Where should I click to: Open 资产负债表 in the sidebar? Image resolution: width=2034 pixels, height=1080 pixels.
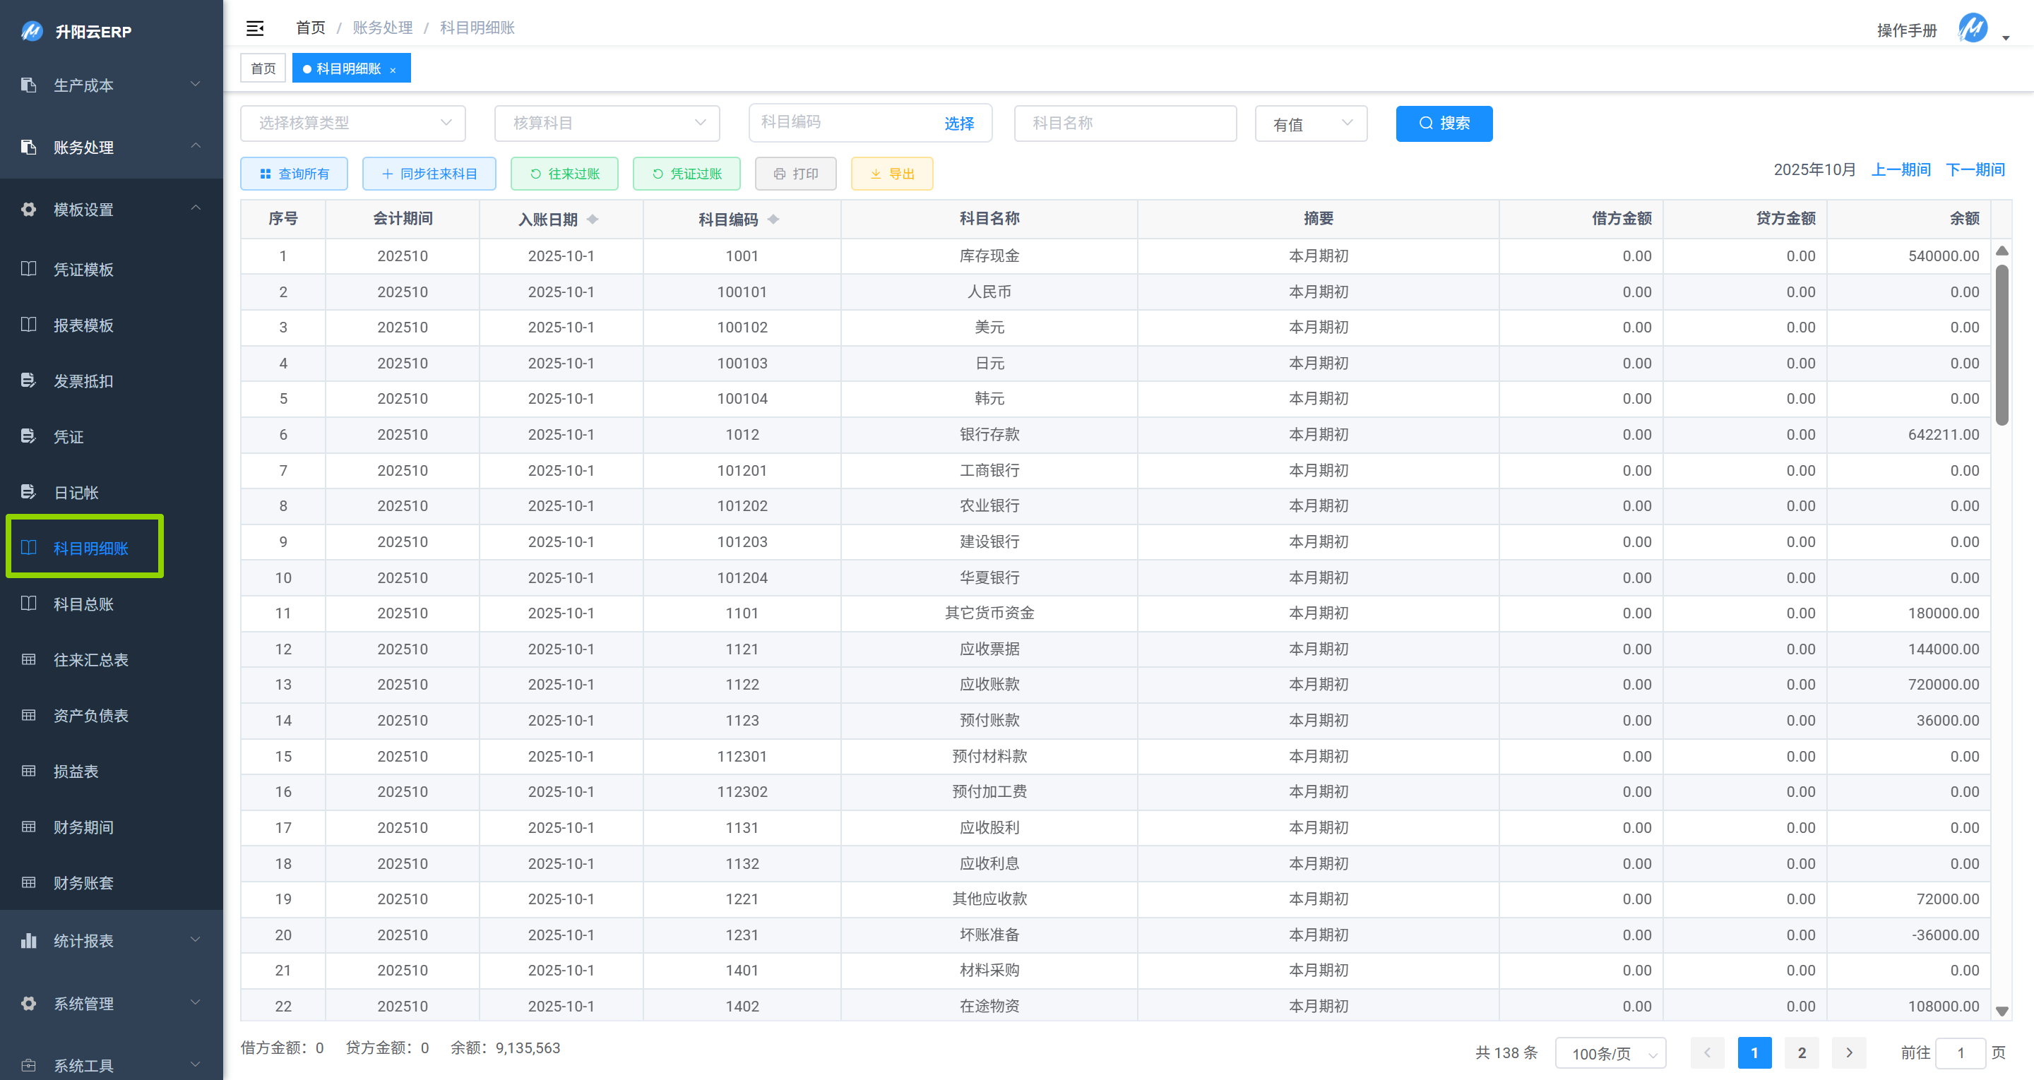point(90,715)
